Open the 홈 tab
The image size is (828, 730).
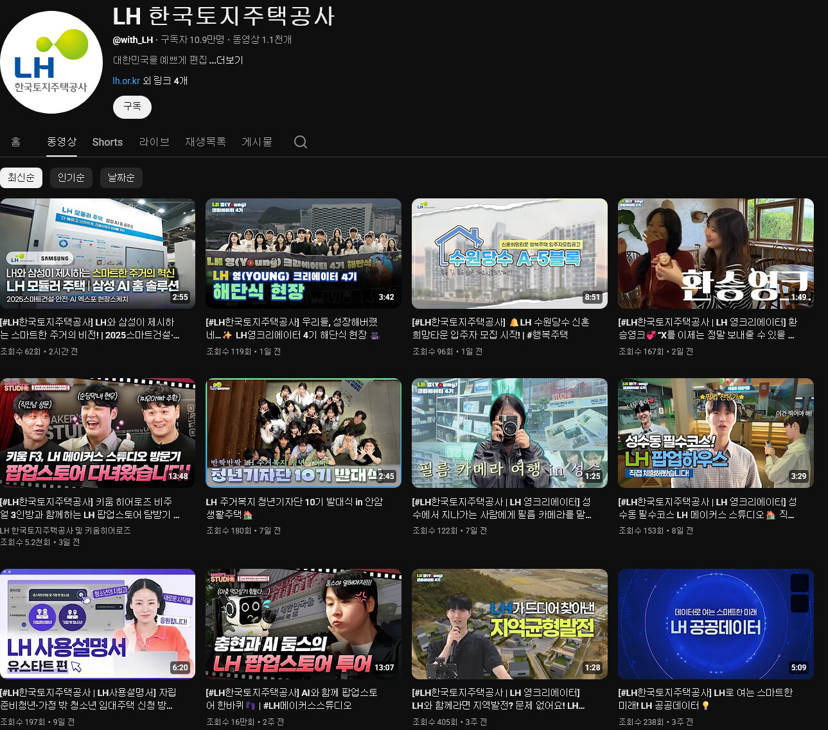pos(16,142)
